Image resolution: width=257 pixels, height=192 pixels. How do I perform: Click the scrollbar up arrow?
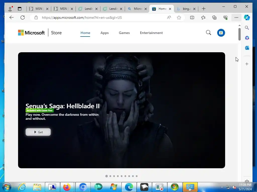coord(239,25)
